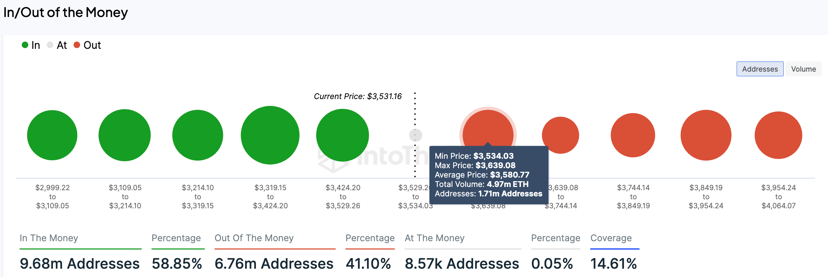The width and height of the screenshot is (828, 277).
Task: Toggle the gray At legend series
Action: 57,45
